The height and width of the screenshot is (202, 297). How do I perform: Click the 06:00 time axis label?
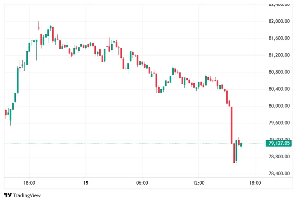[x=142, y=183]
